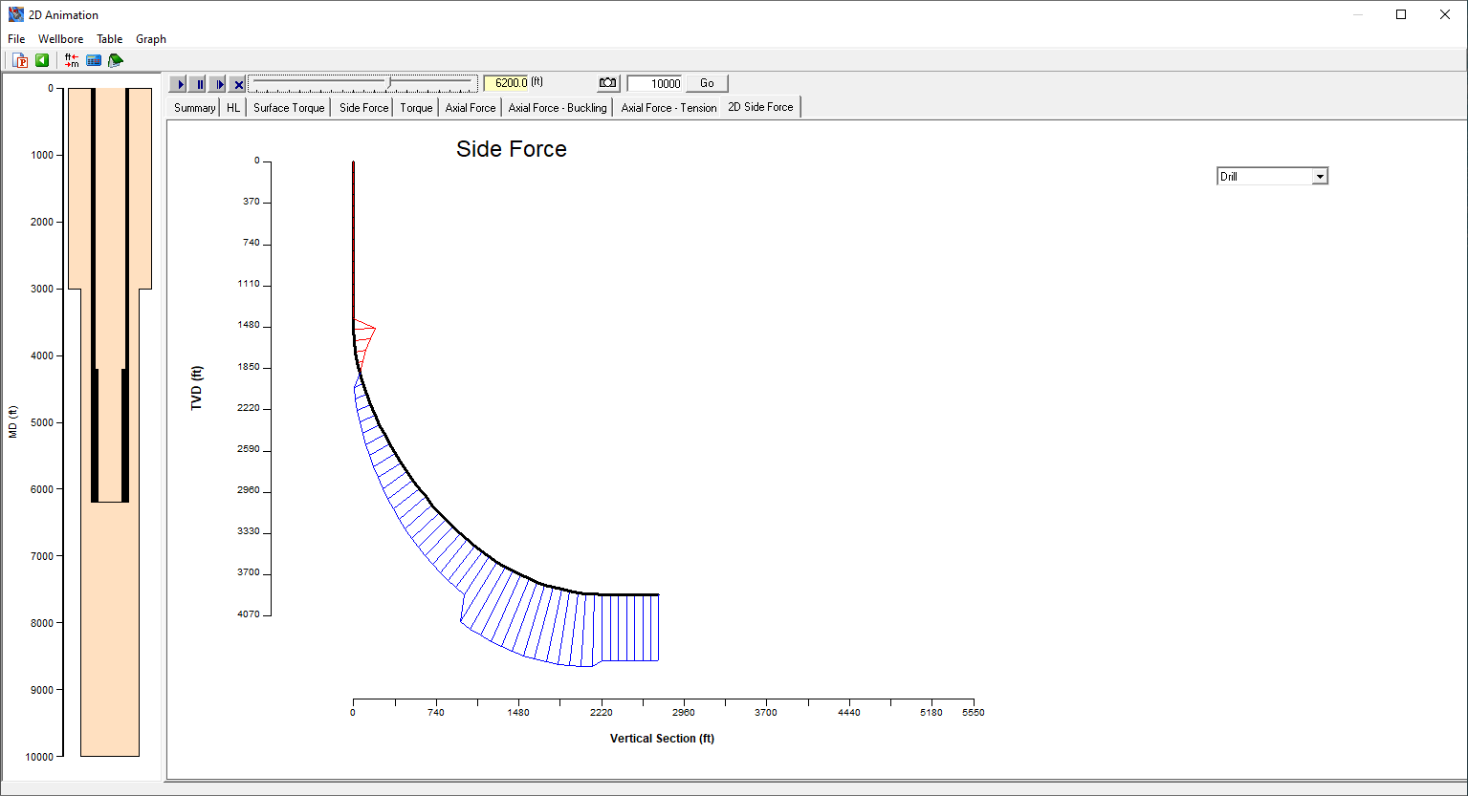Switch to Axial Force - Buckling tab
The height and width of the screenshot is (796, 1468).
[x=558, y=108]
